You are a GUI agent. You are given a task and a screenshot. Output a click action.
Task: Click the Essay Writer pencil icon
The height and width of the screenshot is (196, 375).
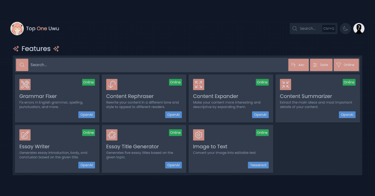point(25,135)
